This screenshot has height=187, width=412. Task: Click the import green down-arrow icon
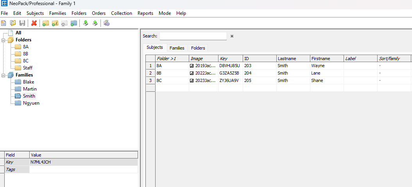(x=86, y=23)
